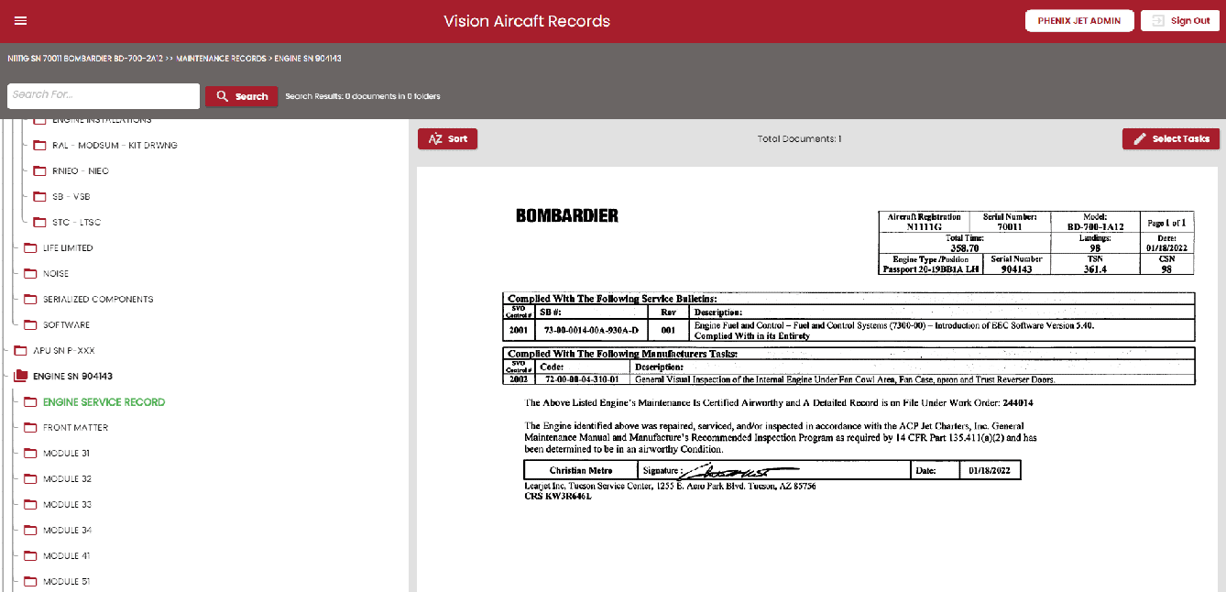Click the Sign Out door icon

(1158, 21)
